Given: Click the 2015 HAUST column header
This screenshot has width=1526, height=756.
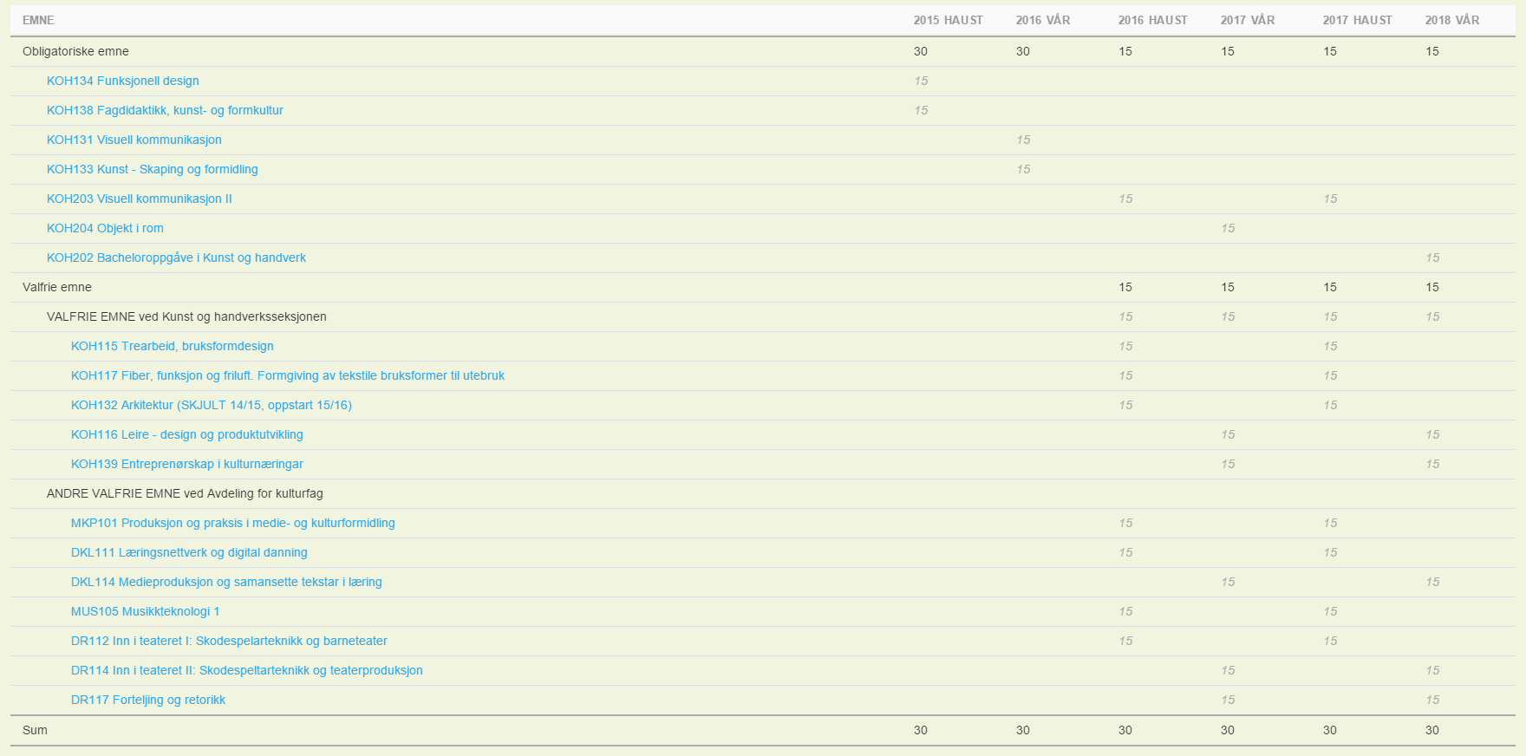Looking at the screenshot, I should pyautogui.click(x=949, y=20).
